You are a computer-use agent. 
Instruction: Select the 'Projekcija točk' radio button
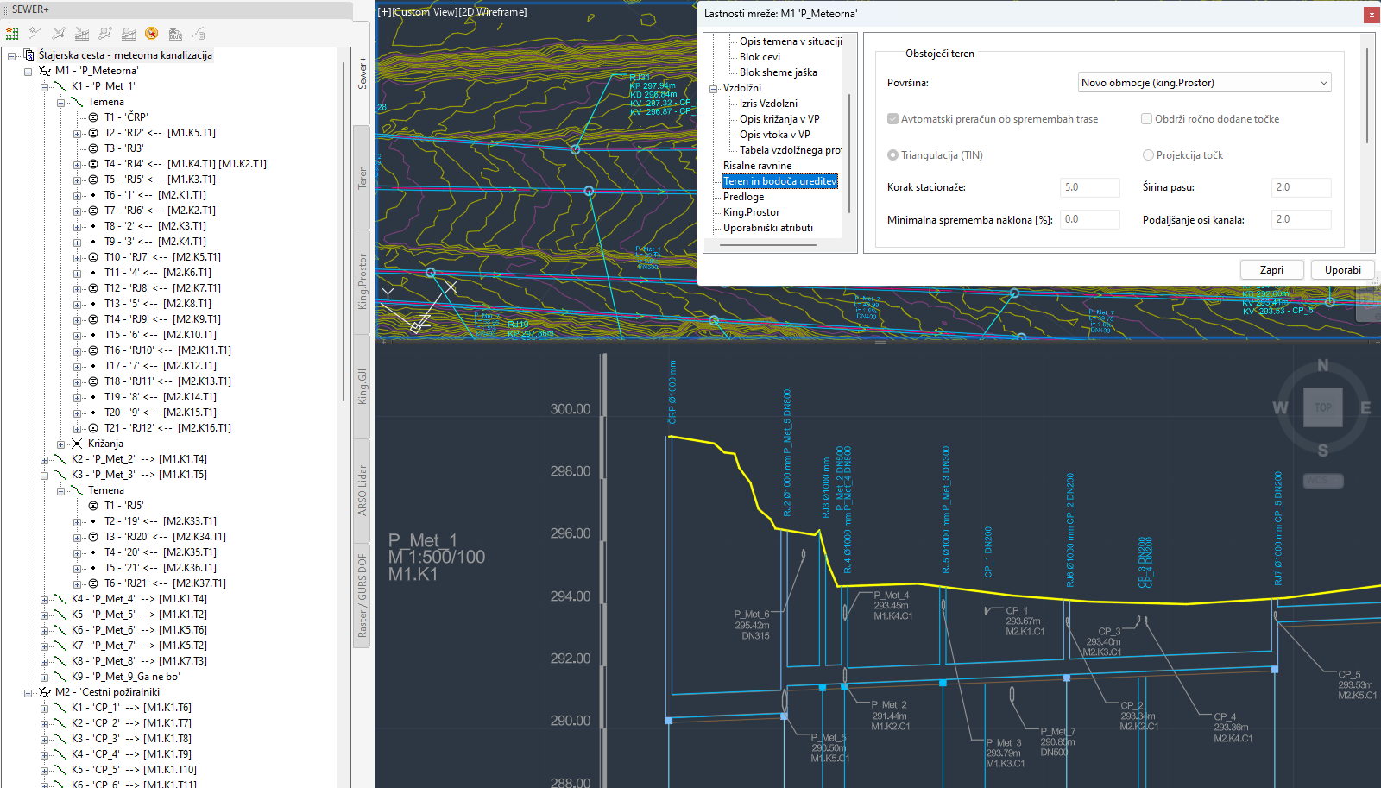click(x=1148, y=155)
